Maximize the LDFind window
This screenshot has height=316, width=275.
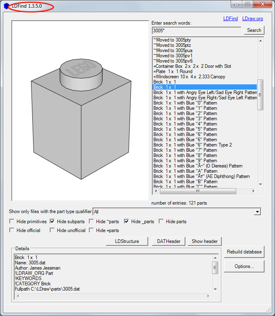[248, 4]
